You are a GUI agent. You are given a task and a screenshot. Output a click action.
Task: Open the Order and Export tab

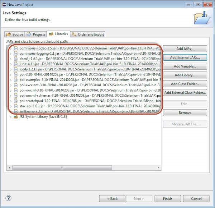[88, 34]
